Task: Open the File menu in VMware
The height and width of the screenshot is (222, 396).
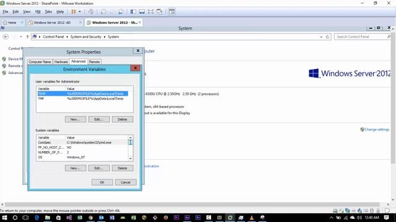Action: tap(6, 12)
